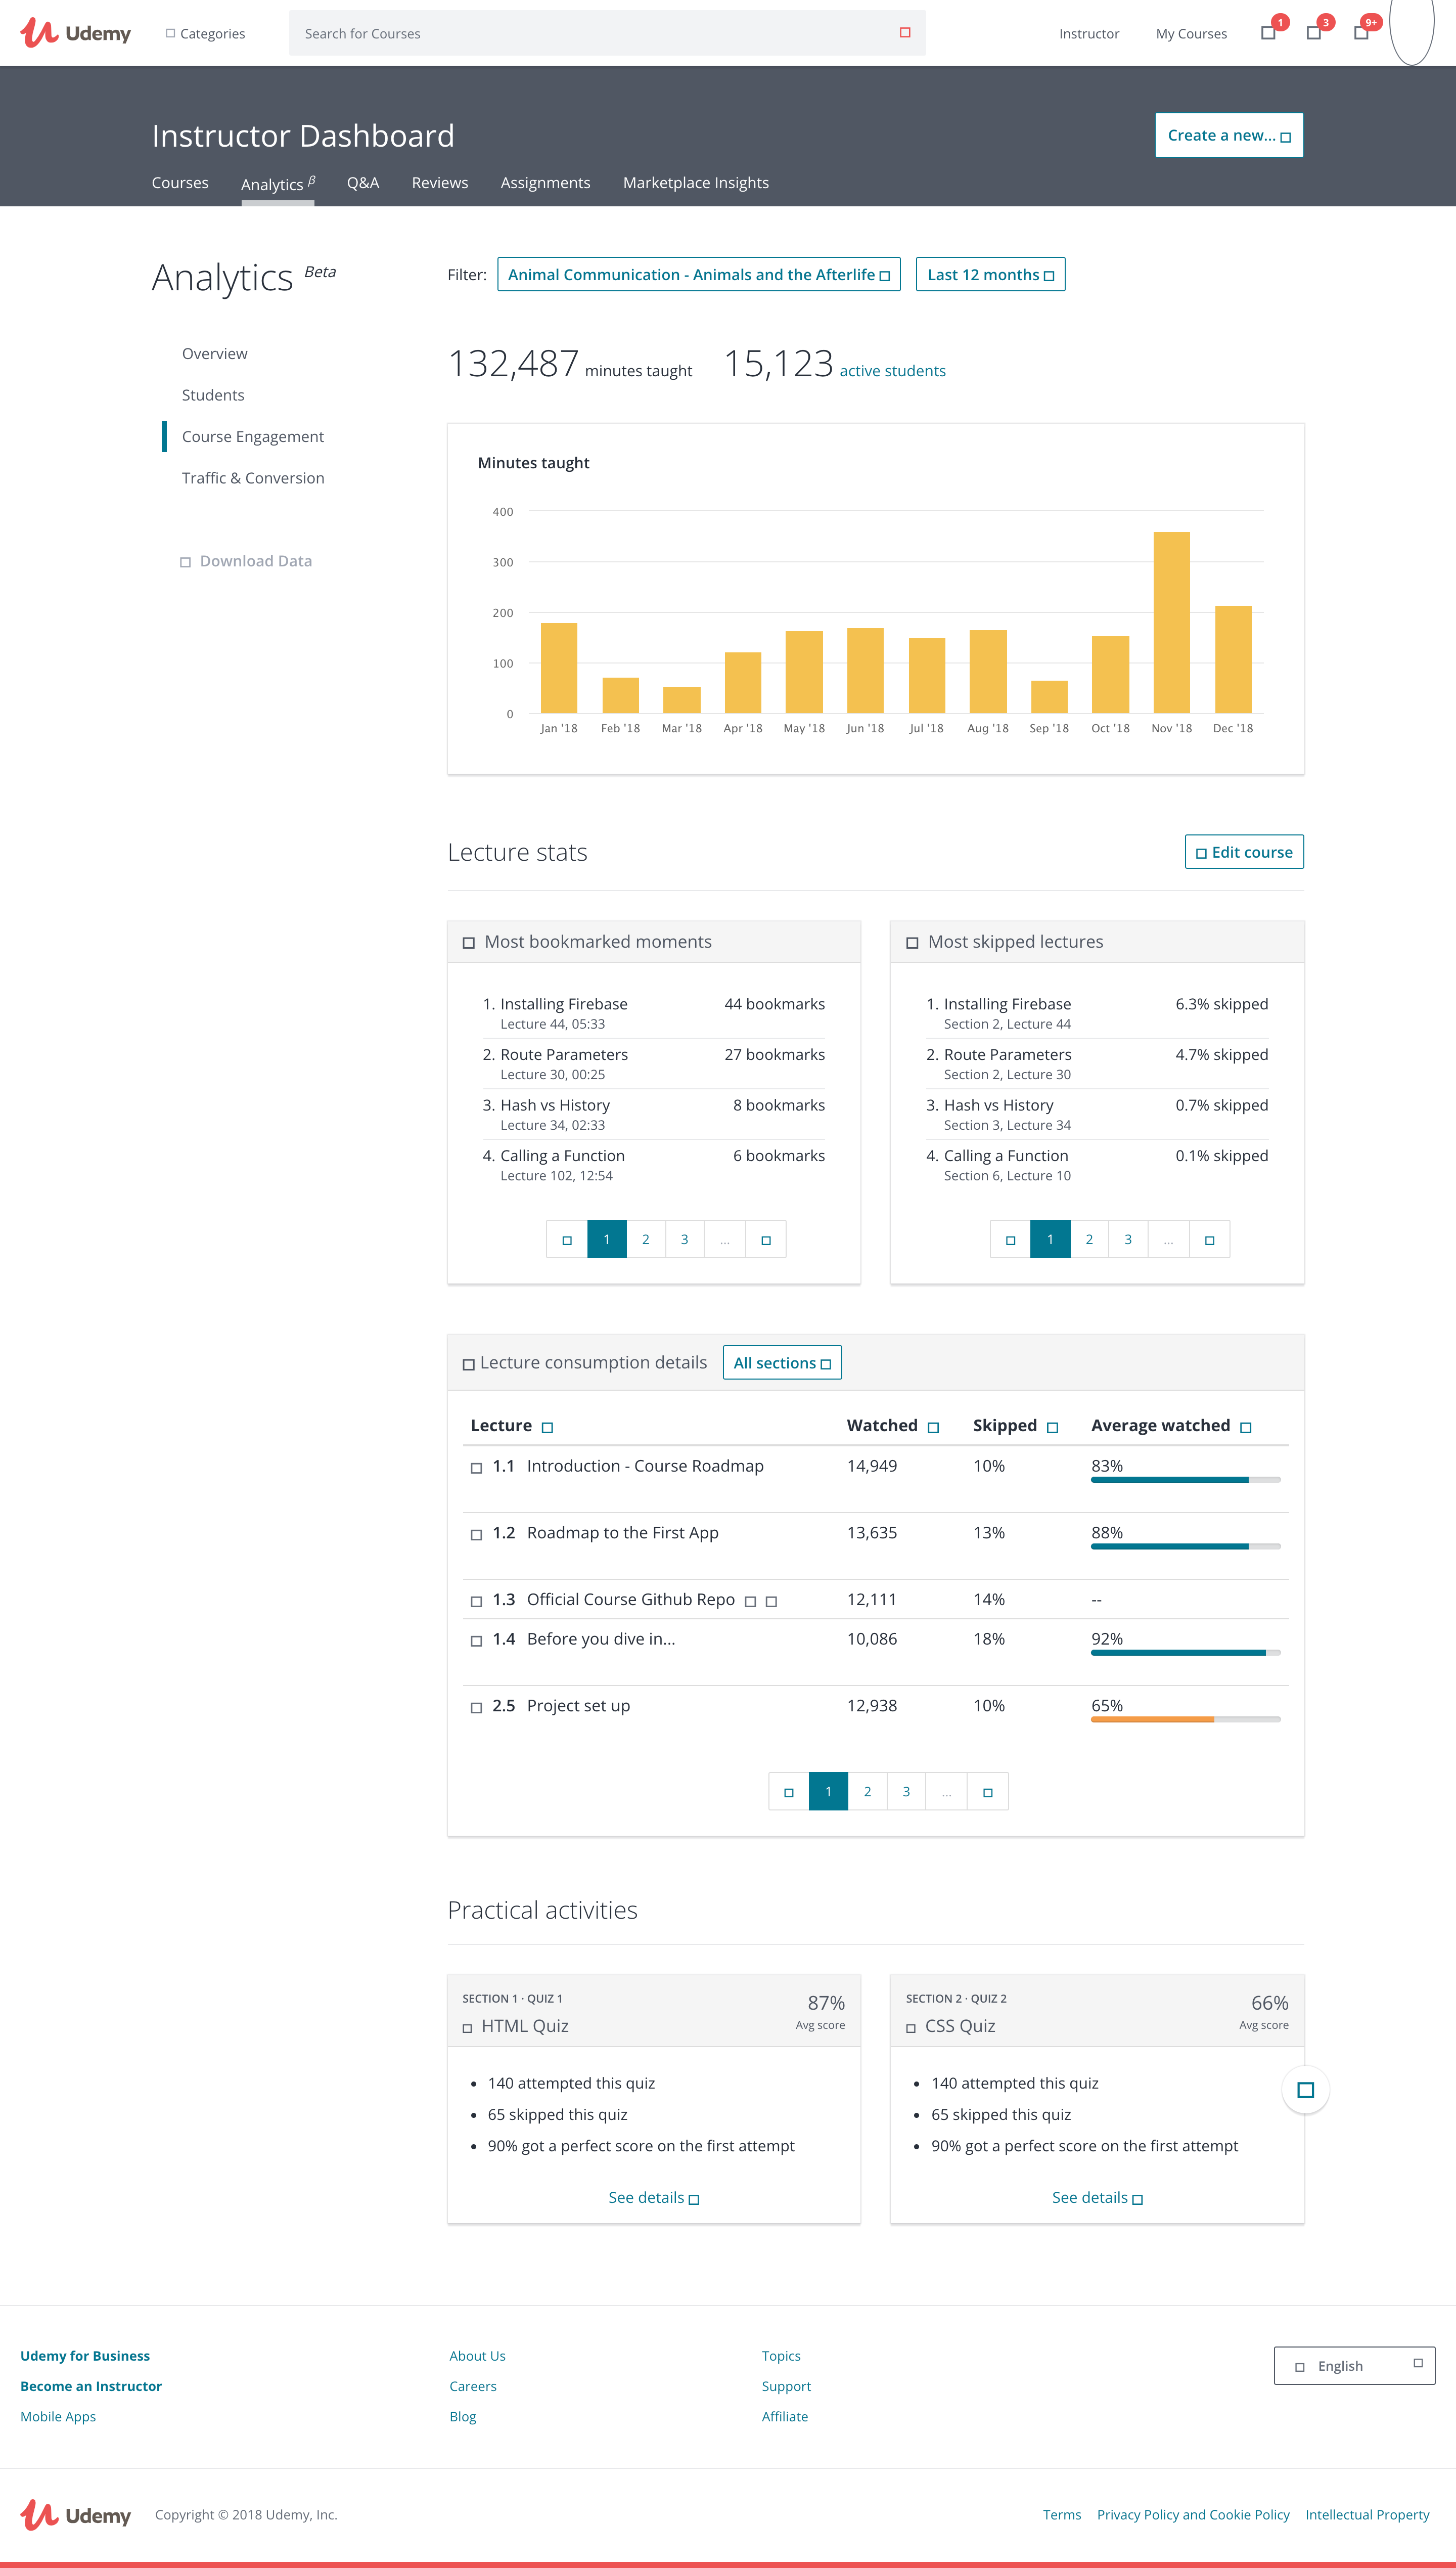The image size is (1456, 2568).
Task: Click the orange 65% average watched bar
Action: coord(1185,1719)
